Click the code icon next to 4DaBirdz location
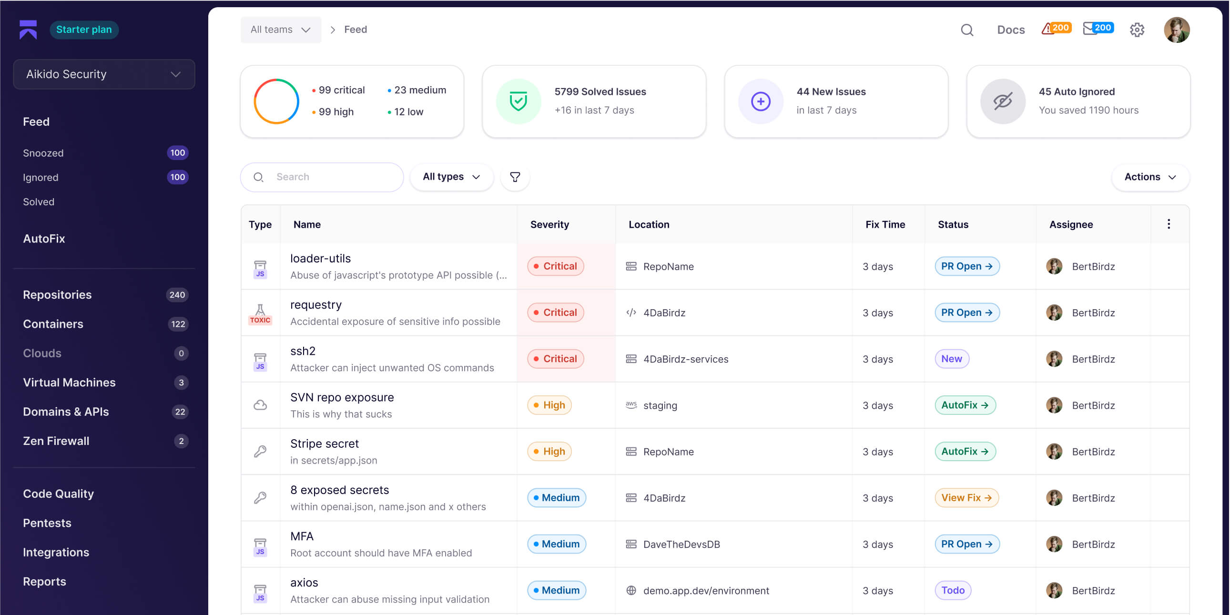This screenshot has height=615, width=1230. click(x=631, y=313)
